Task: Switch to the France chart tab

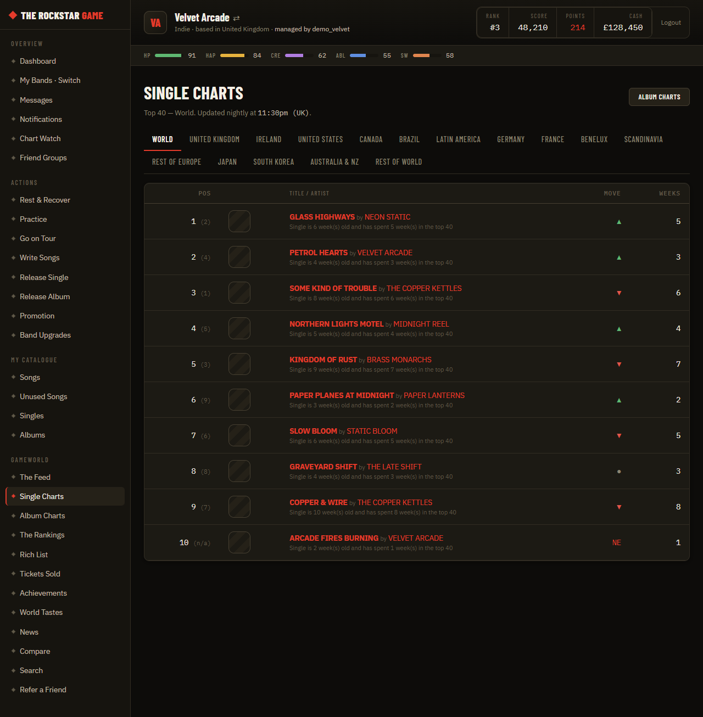Action: pyautogui.click(x=553, y=139)
